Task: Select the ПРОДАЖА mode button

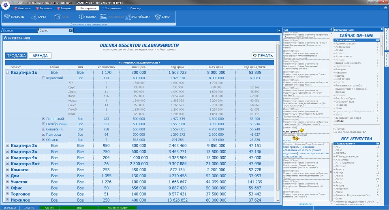Action: coord(16,56)
